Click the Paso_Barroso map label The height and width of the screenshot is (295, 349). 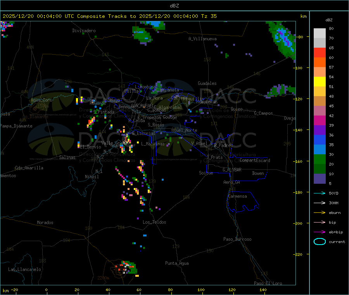click(237, 239)
